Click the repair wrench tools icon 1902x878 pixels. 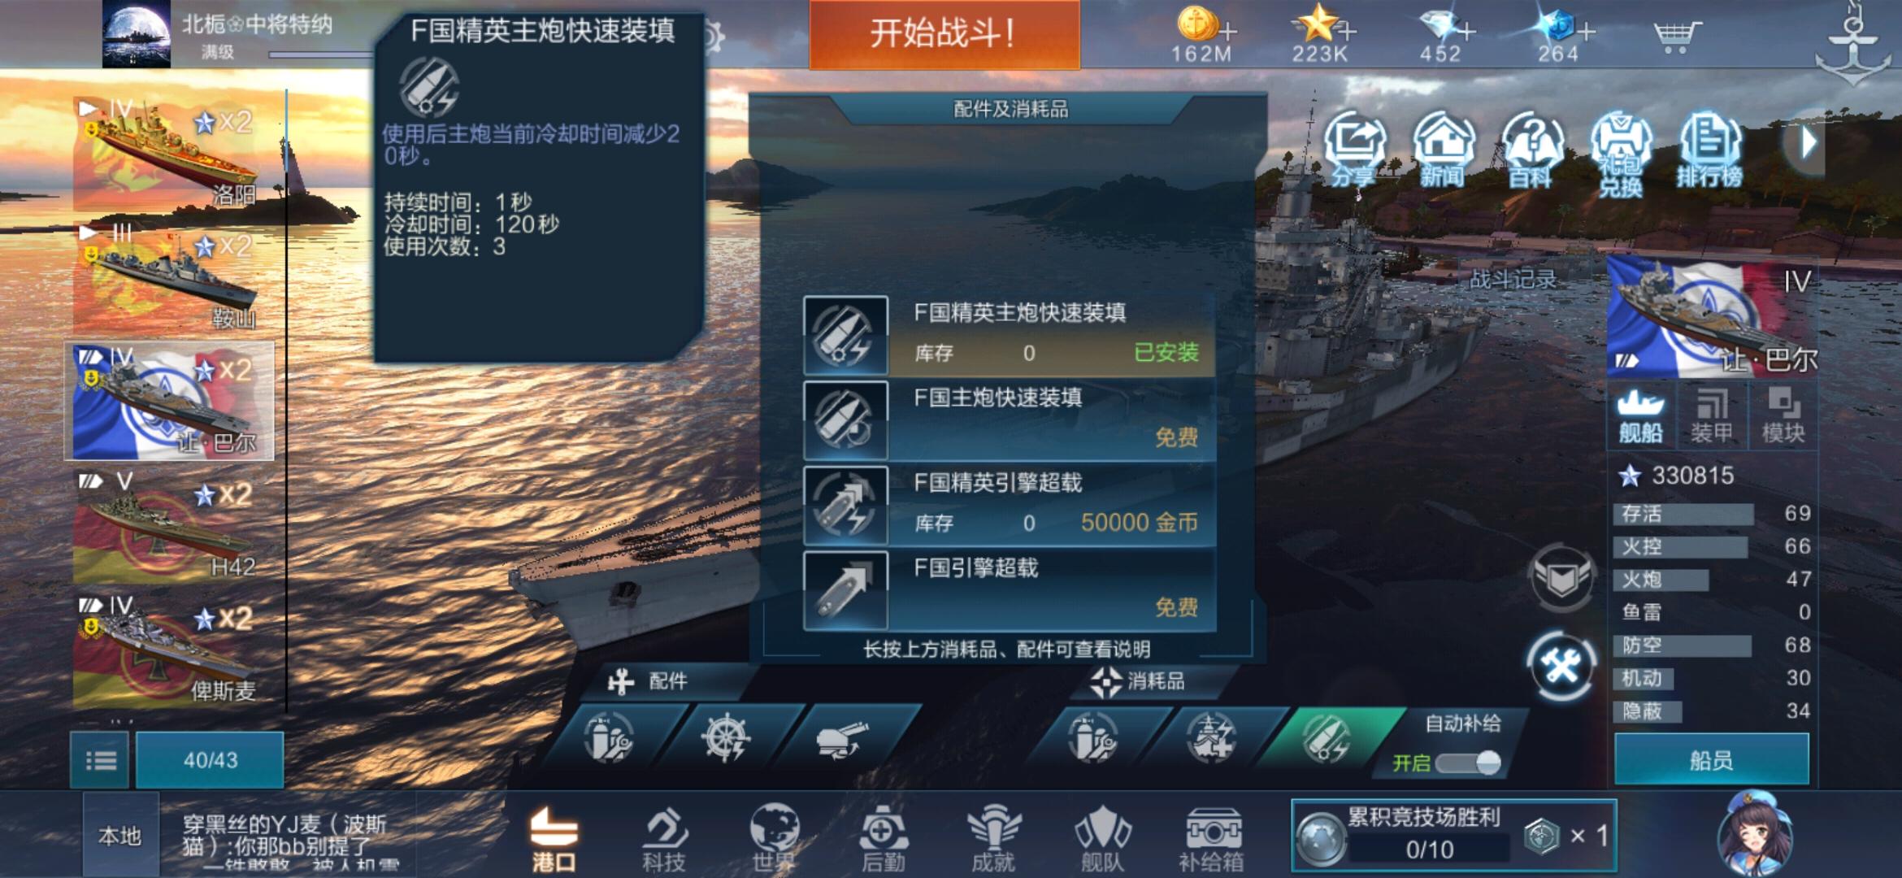[x=1561, y=666]
